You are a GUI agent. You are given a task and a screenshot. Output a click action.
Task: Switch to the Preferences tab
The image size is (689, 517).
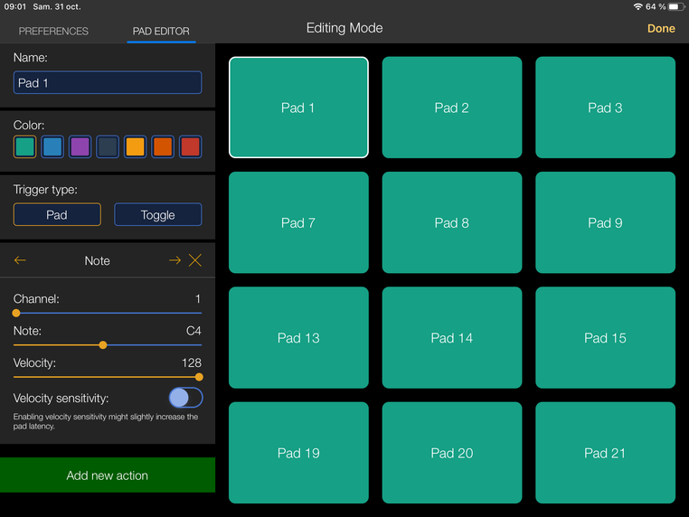coord(53,31)
